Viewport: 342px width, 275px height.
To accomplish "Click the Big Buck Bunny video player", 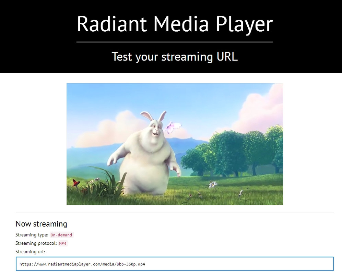I will [175, 144].
